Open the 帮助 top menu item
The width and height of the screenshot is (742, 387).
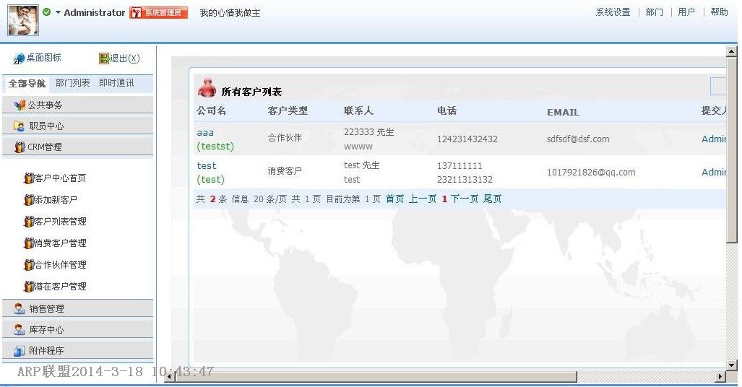(719, 12)
